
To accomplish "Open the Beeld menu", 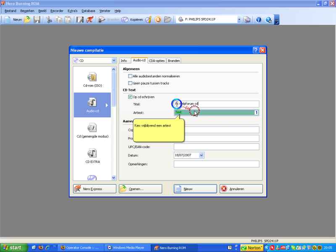I will point(42,11).
